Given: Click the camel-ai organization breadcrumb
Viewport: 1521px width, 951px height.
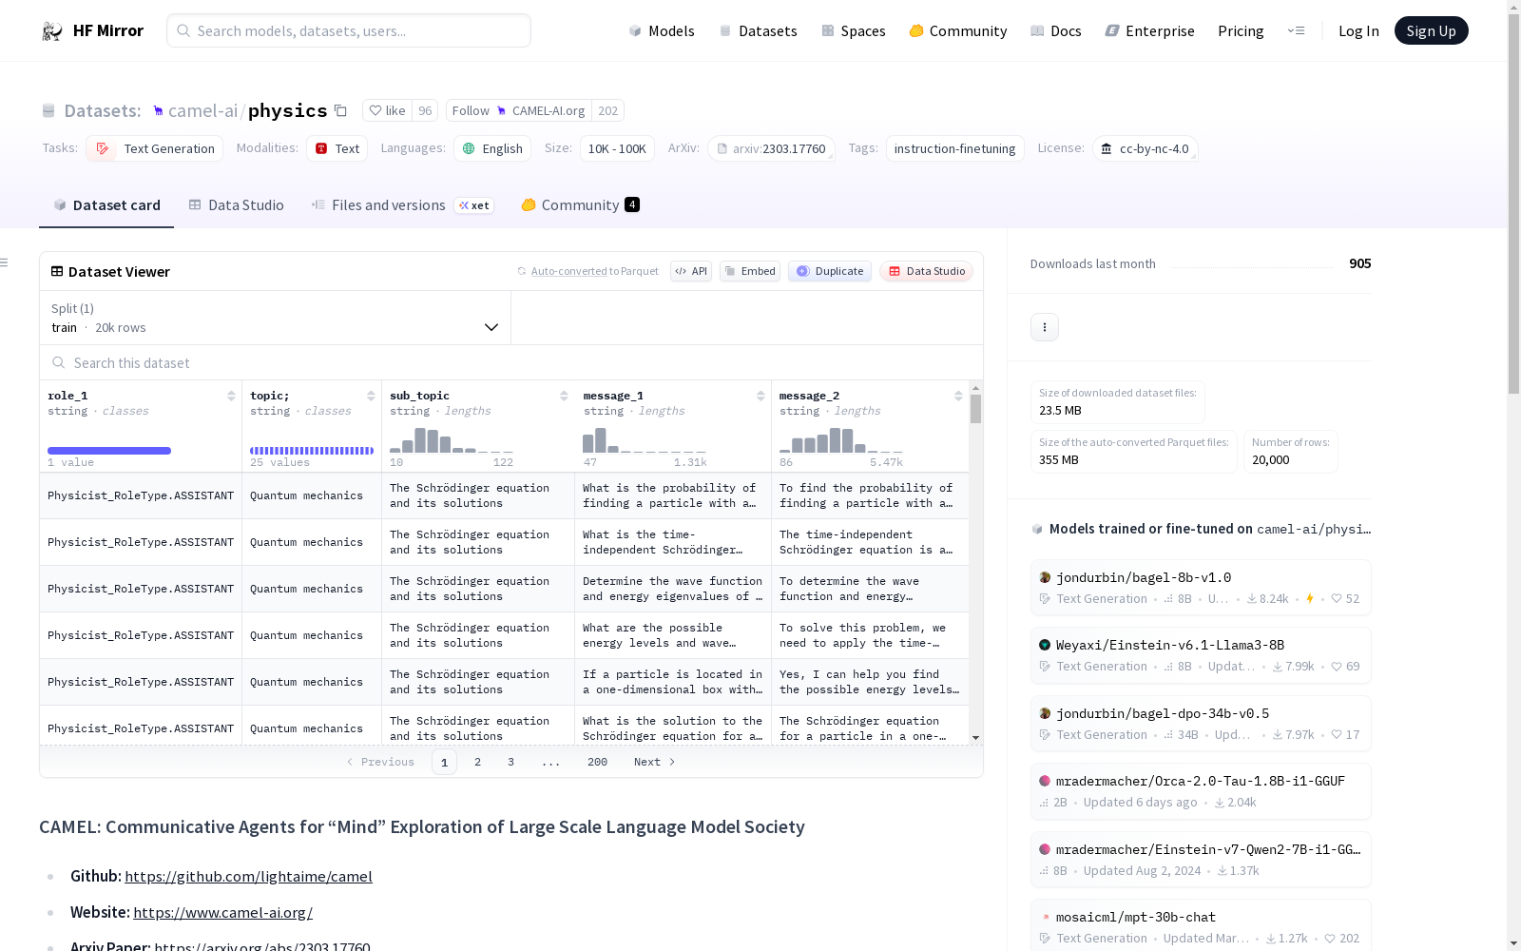Looking at the screenshot, I should tap(202, 111).
